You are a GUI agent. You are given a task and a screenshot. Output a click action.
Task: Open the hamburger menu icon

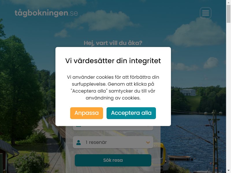tap(206, 13)
